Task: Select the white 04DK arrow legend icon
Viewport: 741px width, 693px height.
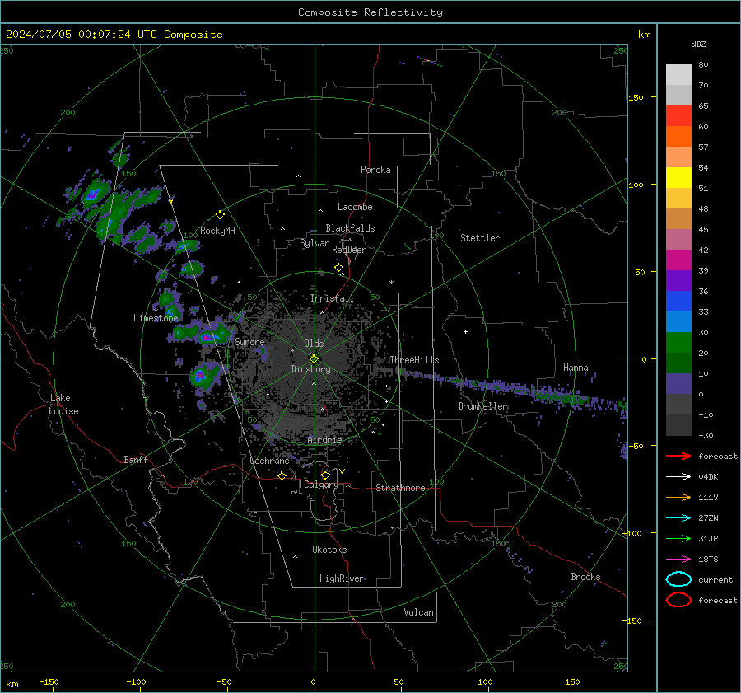Action: [x=678, y=477]
